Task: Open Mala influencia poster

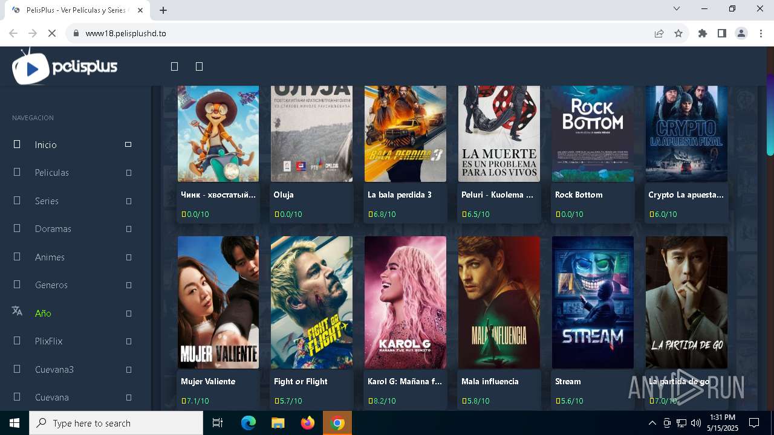Action: 499,302
